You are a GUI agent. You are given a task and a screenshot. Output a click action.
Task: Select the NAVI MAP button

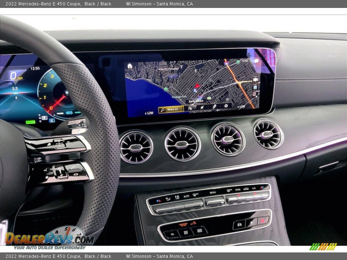click(186, 232)
